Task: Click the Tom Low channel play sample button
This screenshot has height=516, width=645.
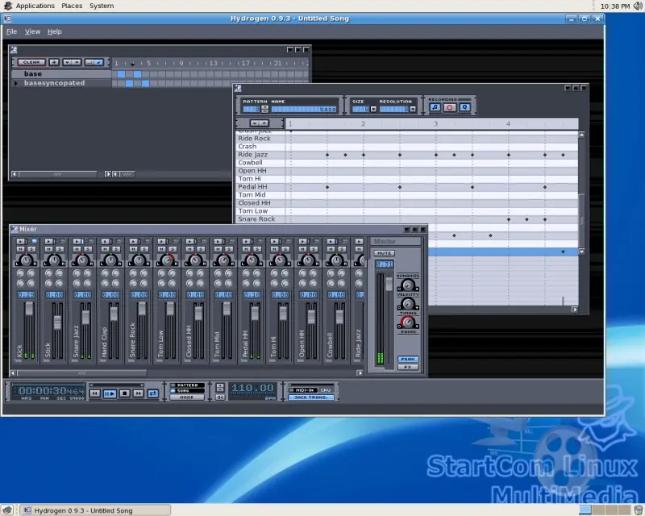Action: [162, 241]
